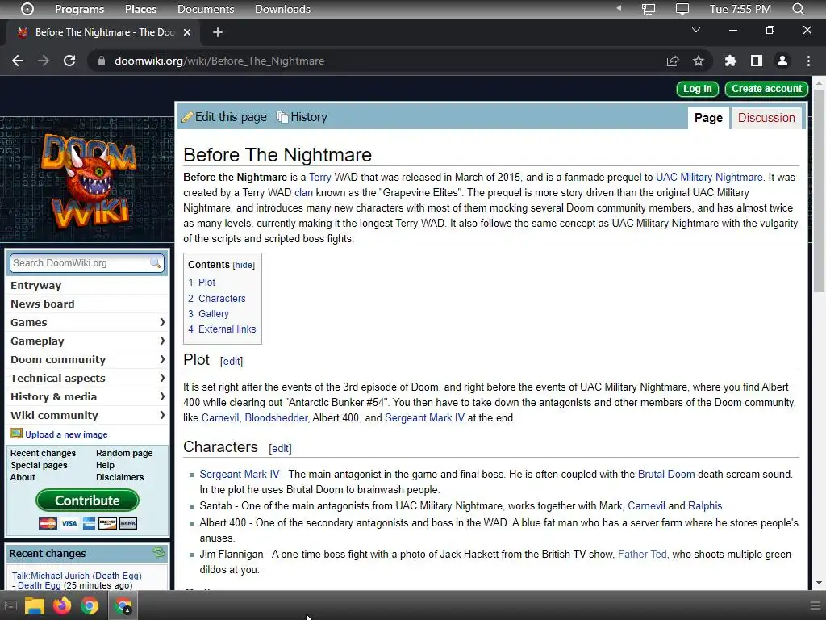The height and width of the screenshot is (620, 826).
Task: Click the site lock icon in address bar
Action: tap(101, 61)
